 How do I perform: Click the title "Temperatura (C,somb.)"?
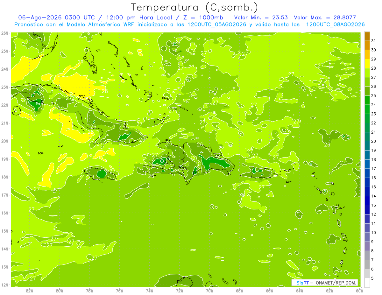194,7
